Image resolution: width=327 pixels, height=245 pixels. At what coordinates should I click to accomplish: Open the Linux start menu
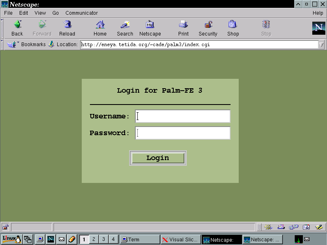(11, 239)
